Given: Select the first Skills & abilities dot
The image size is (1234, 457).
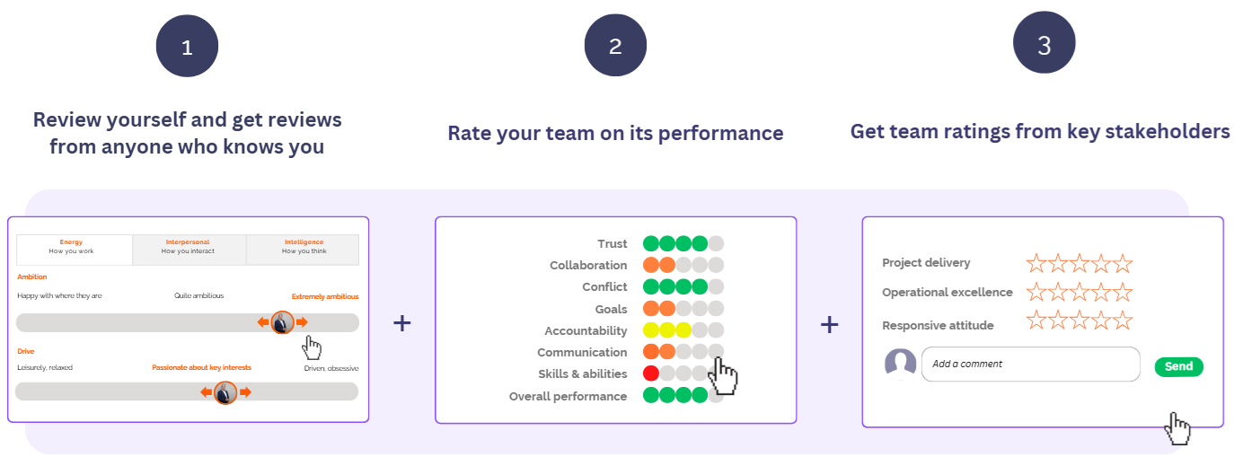Looking at the screenshot, I should click(651, 374).
